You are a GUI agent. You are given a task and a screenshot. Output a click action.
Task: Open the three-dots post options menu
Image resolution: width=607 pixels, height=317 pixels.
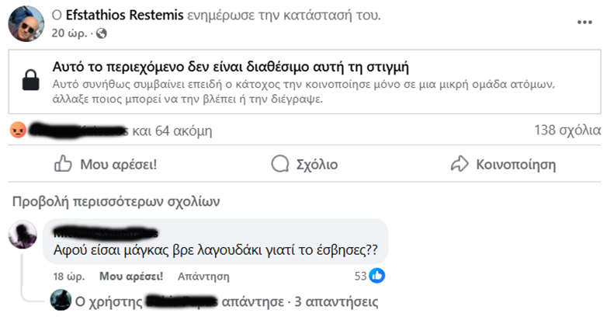pos(584,23)
